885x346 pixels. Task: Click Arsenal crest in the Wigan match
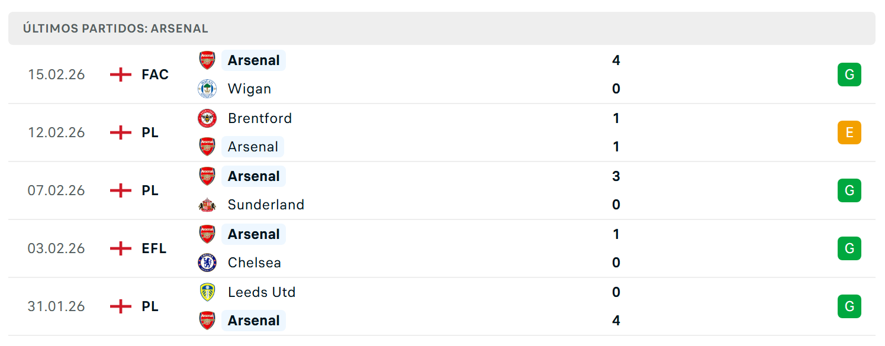point(207,60)
